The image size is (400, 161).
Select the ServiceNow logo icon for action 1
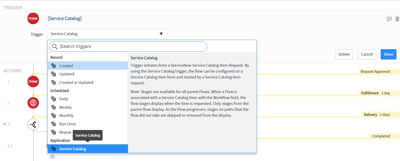point(33,82)
